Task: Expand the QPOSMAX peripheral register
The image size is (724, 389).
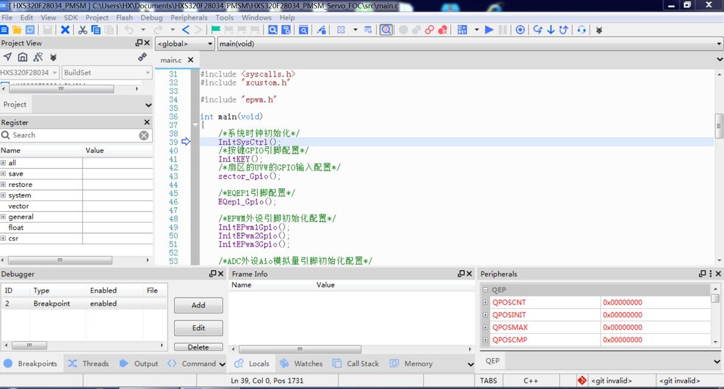Action: (x=486, y=328)
